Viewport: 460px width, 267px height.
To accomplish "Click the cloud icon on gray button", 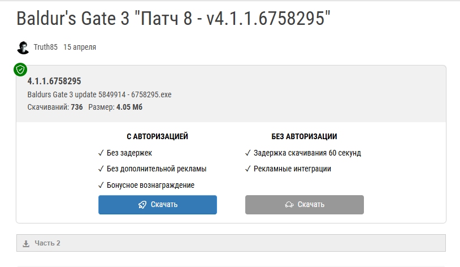I will click(x=289, y=205).
